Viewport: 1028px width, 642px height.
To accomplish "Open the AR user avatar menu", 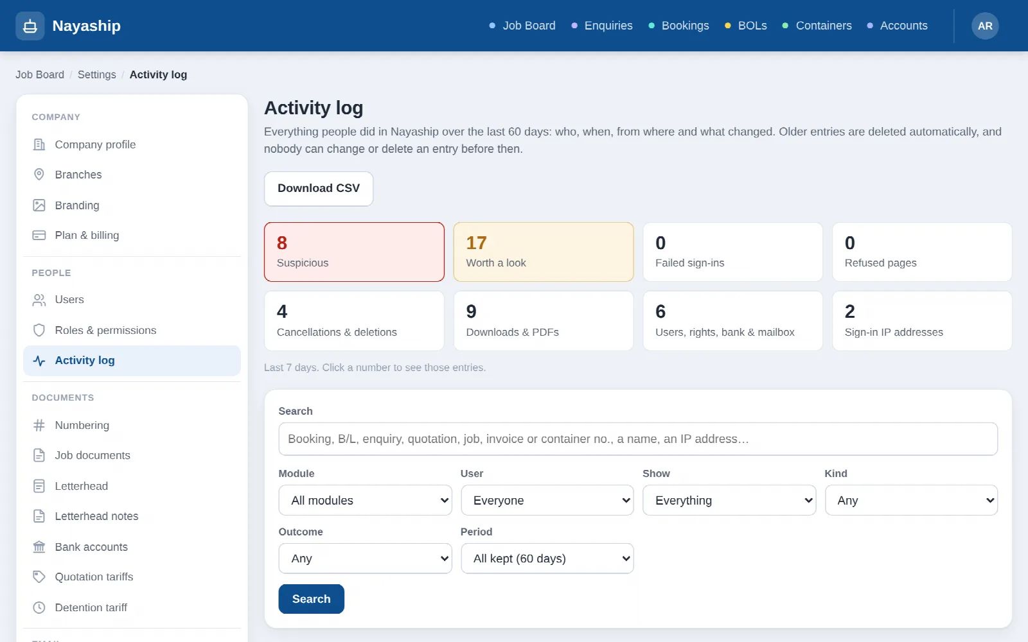I will [985, 26].
